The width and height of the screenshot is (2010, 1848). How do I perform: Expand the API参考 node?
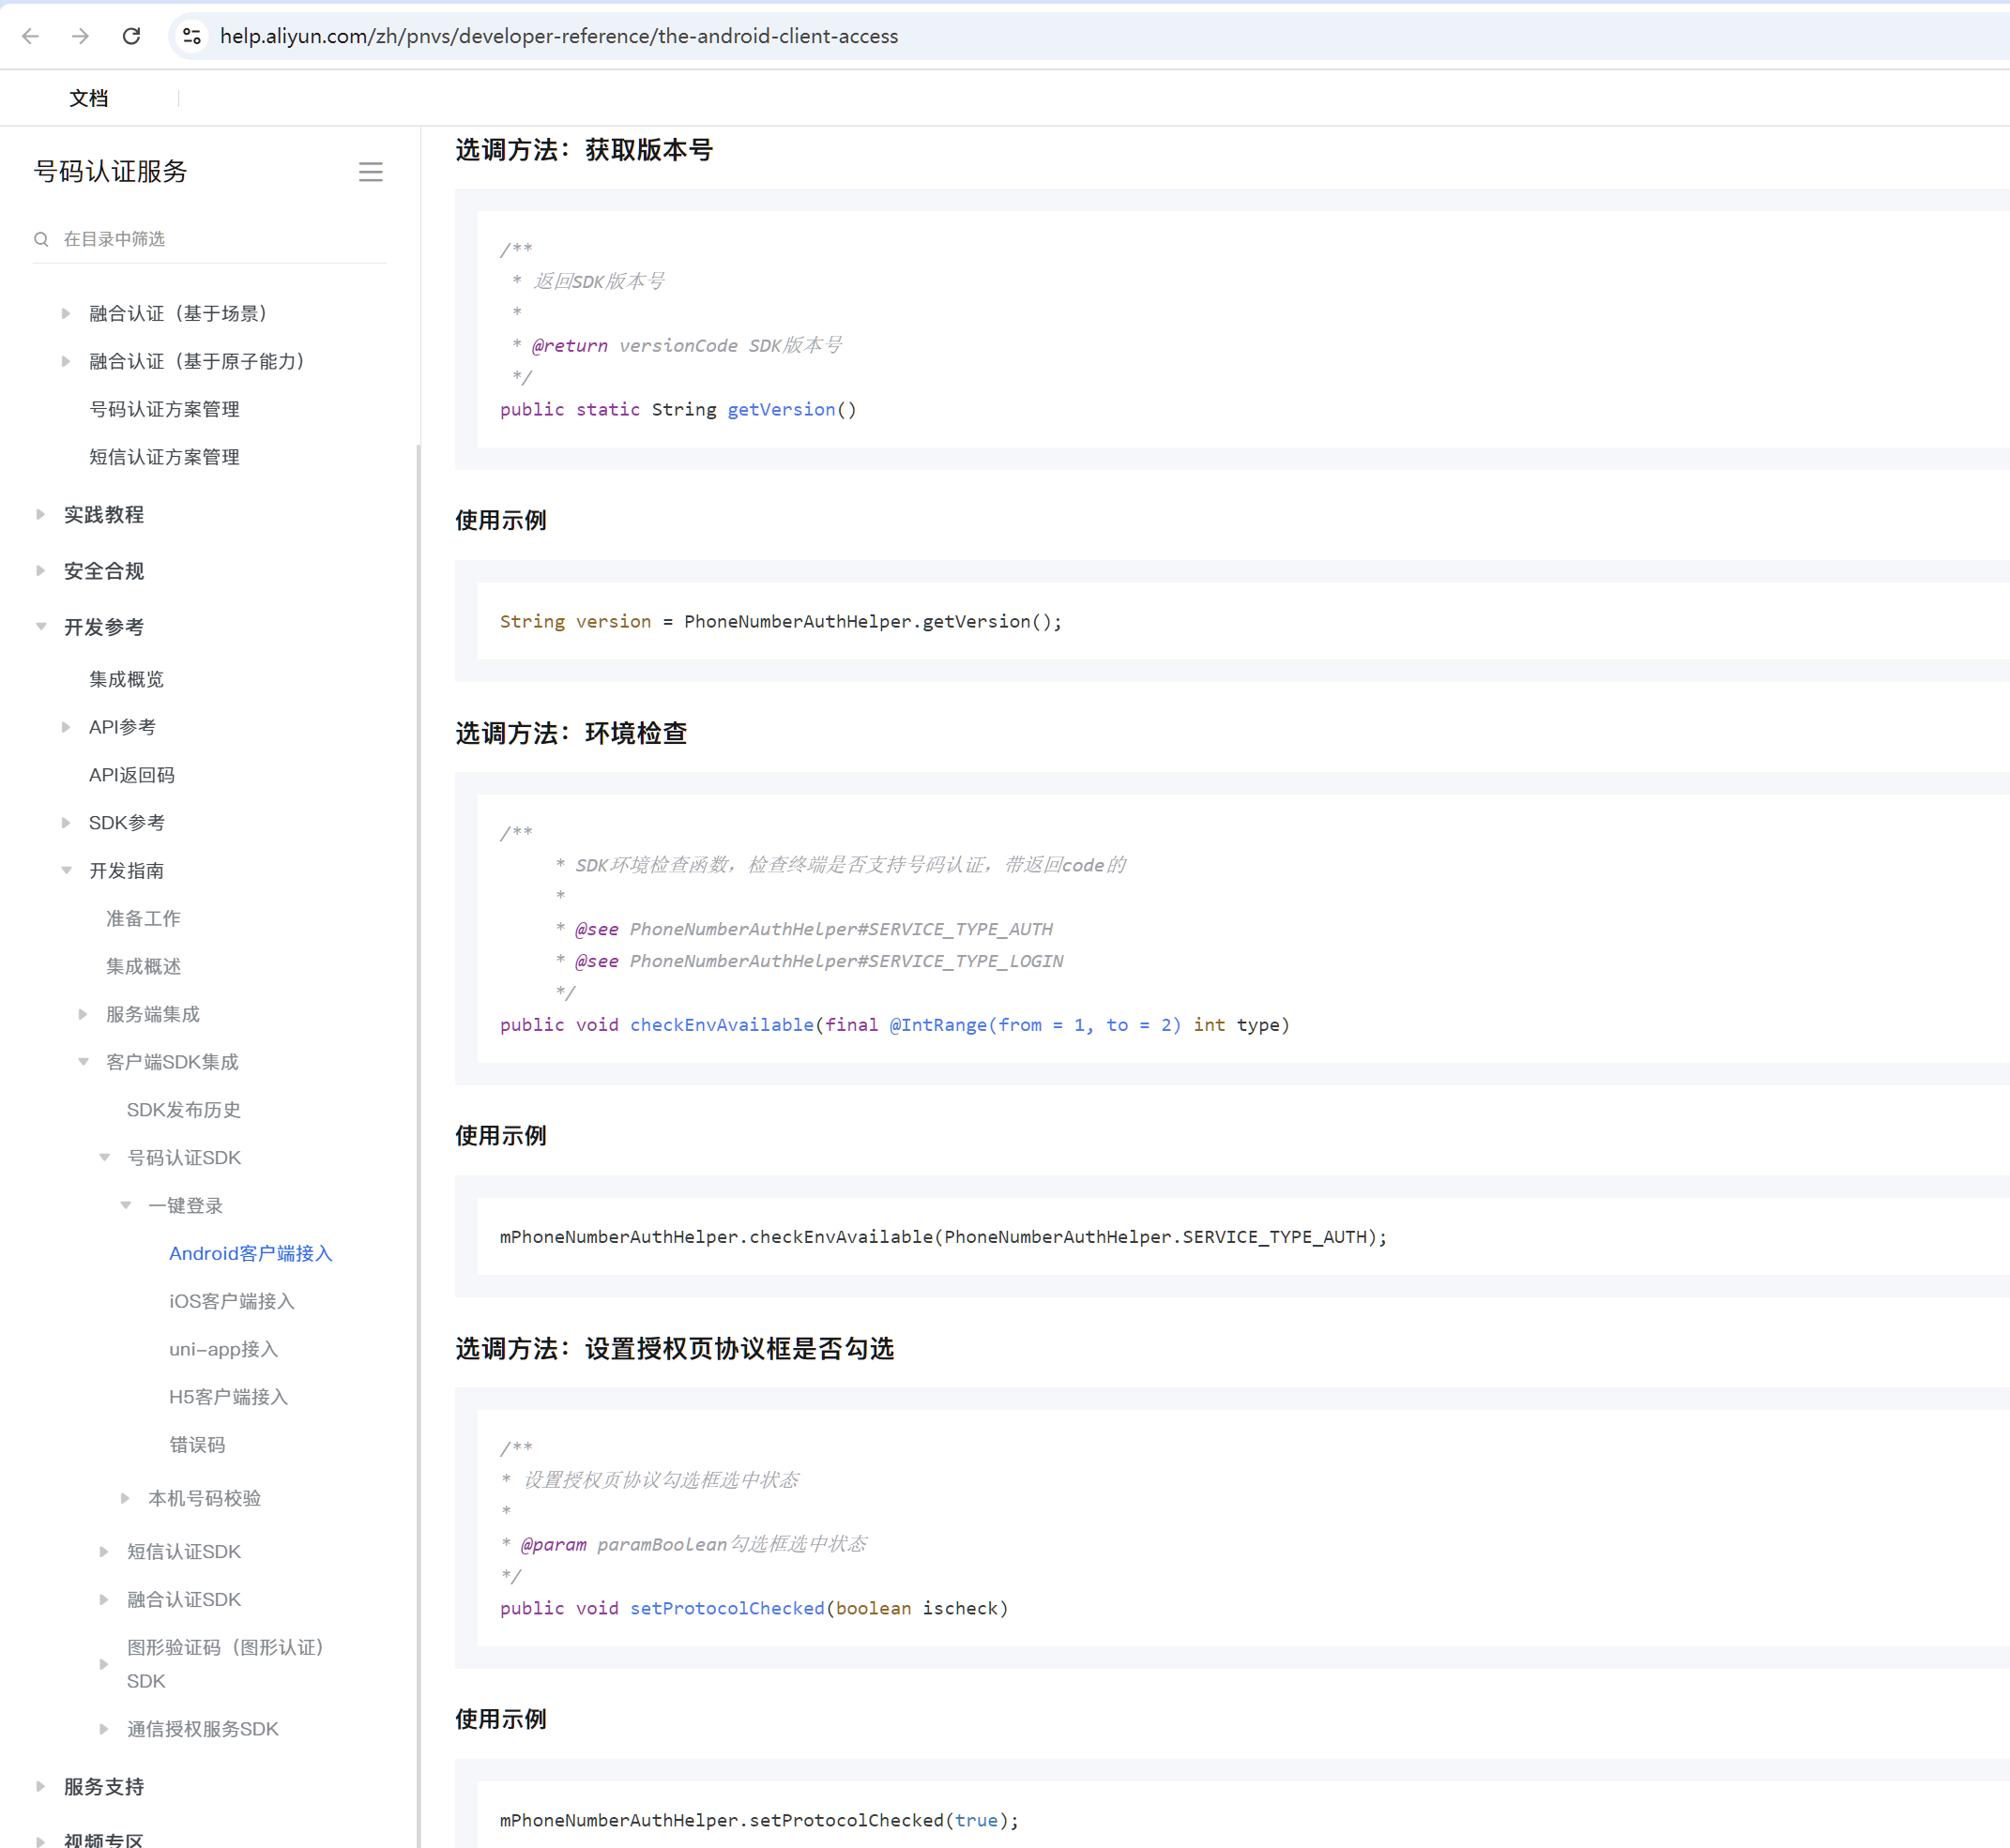[66, 727]
